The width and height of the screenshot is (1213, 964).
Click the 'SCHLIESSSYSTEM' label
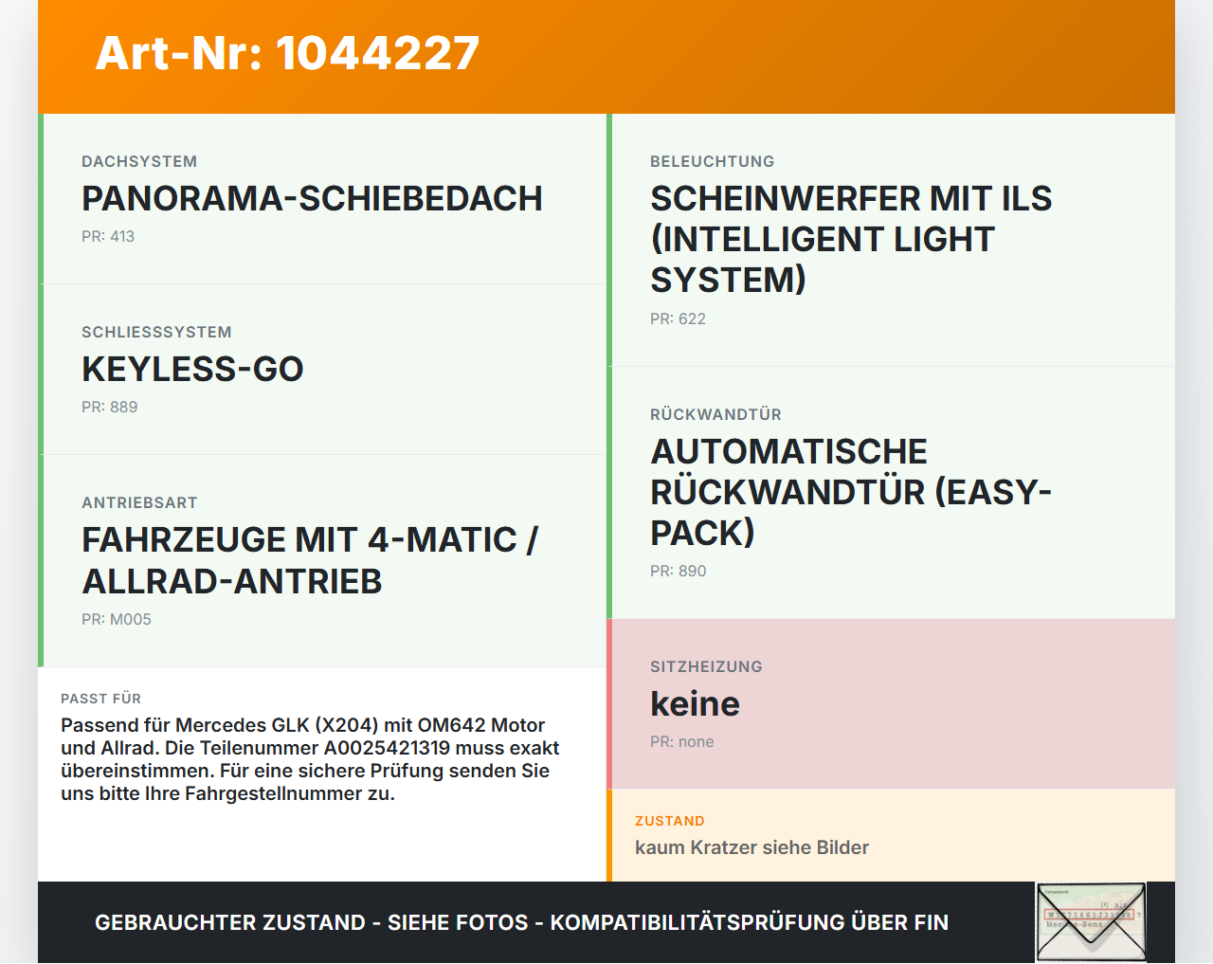[x=156, y=332]
